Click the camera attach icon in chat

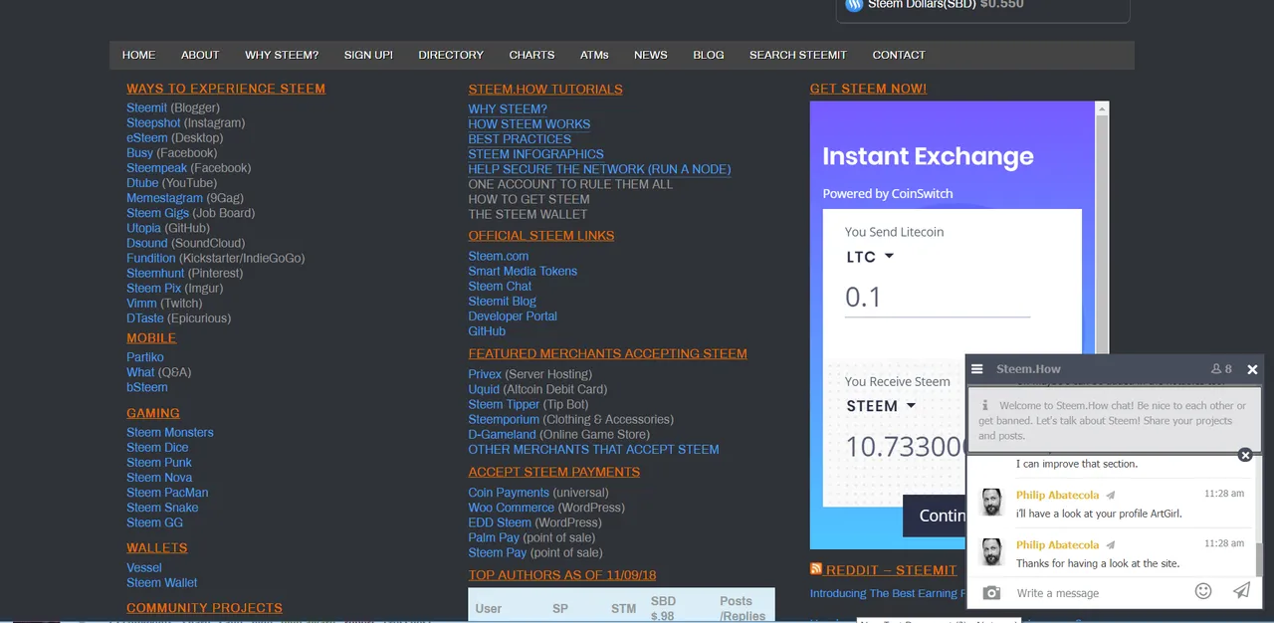coord(991,592)
